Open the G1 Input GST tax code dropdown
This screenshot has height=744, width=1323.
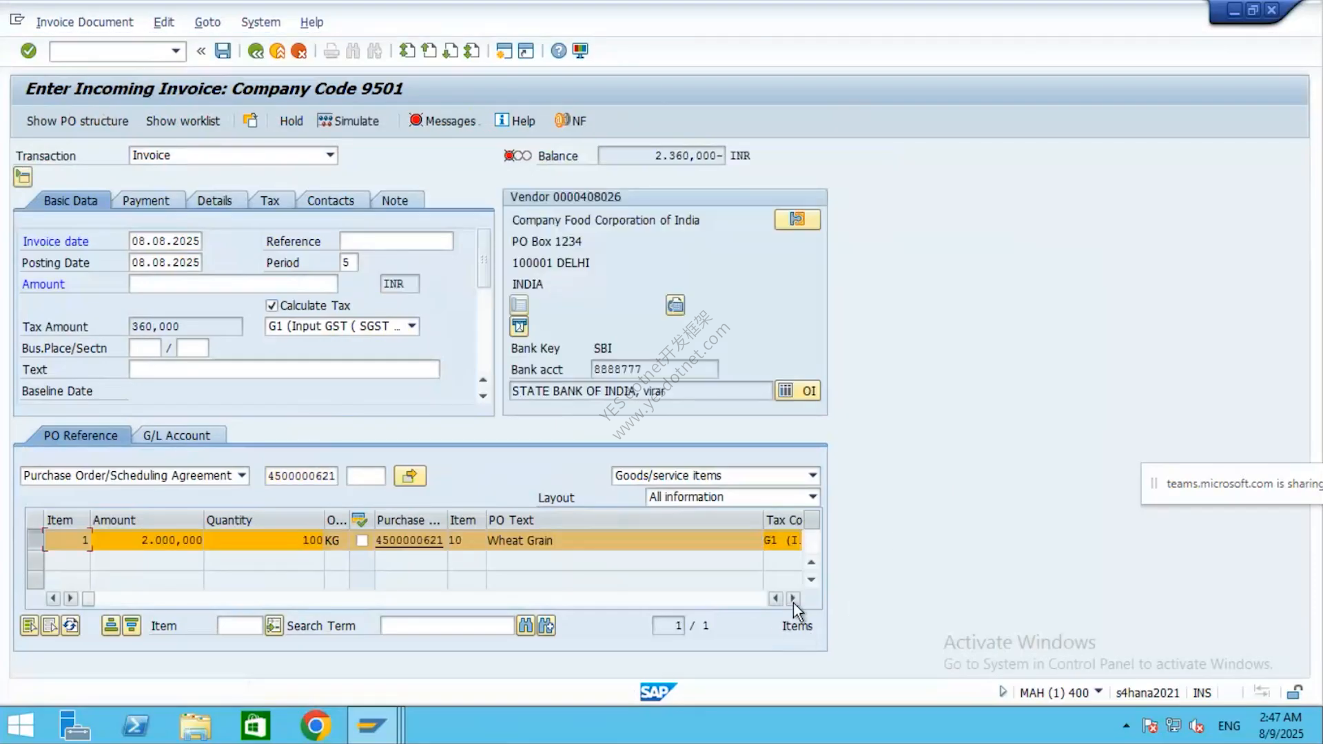point(411,326)
